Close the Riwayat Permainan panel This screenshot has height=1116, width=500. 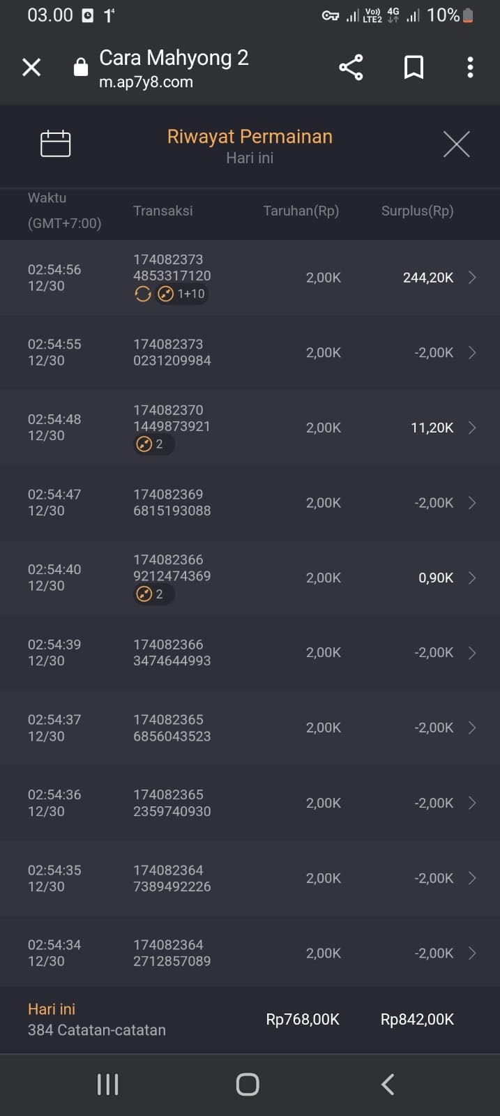point(456,144)
